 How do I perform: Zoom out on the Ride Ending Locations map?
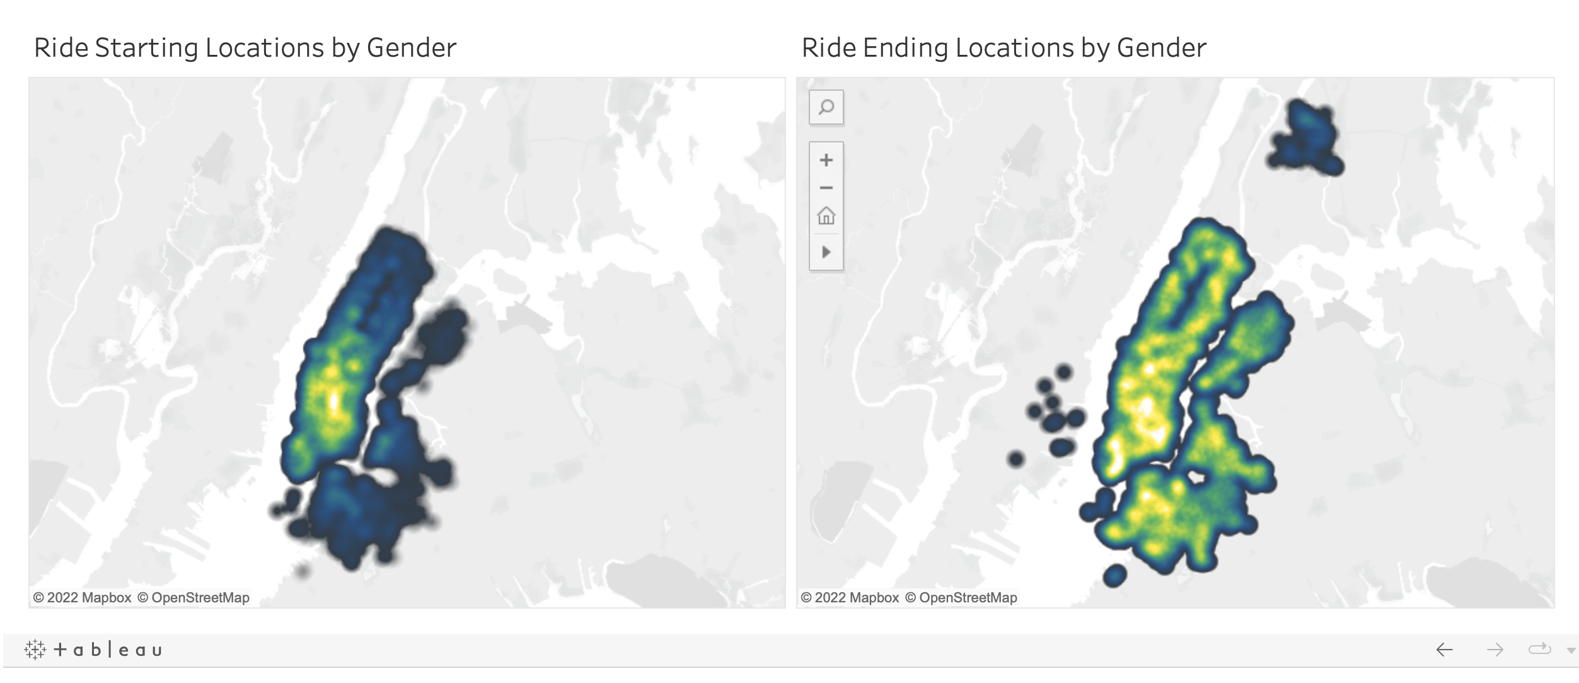click(x=825, y=187)
